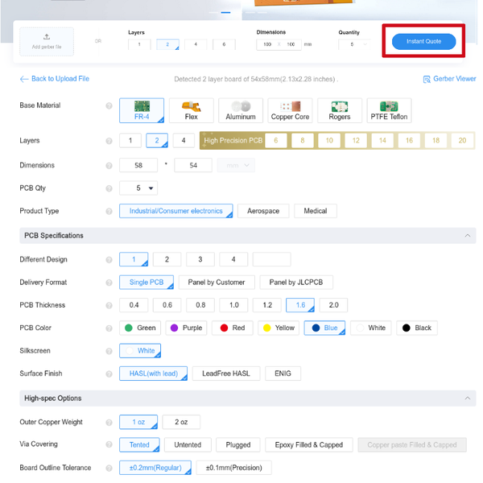Click Back to Upload File link

[x=60, y=79]
